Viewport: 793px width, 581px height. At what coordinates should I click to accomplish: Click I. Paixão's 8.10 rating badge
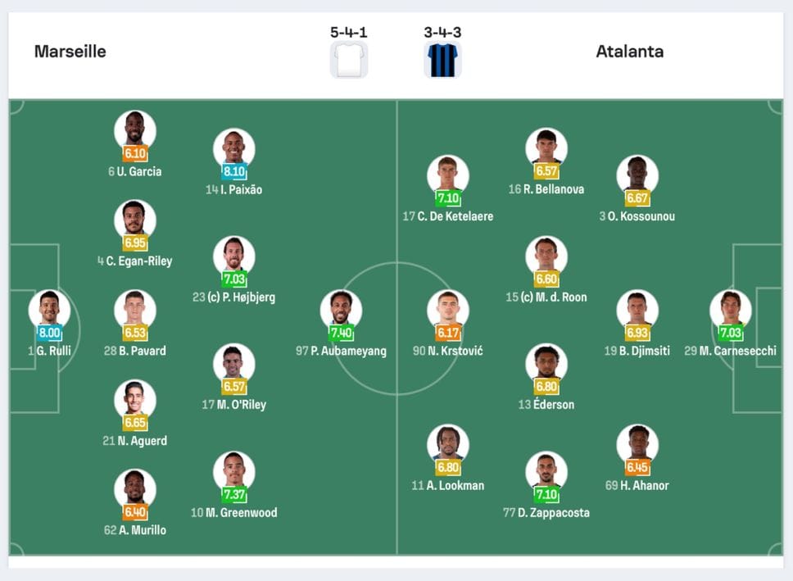pos(234,172)
